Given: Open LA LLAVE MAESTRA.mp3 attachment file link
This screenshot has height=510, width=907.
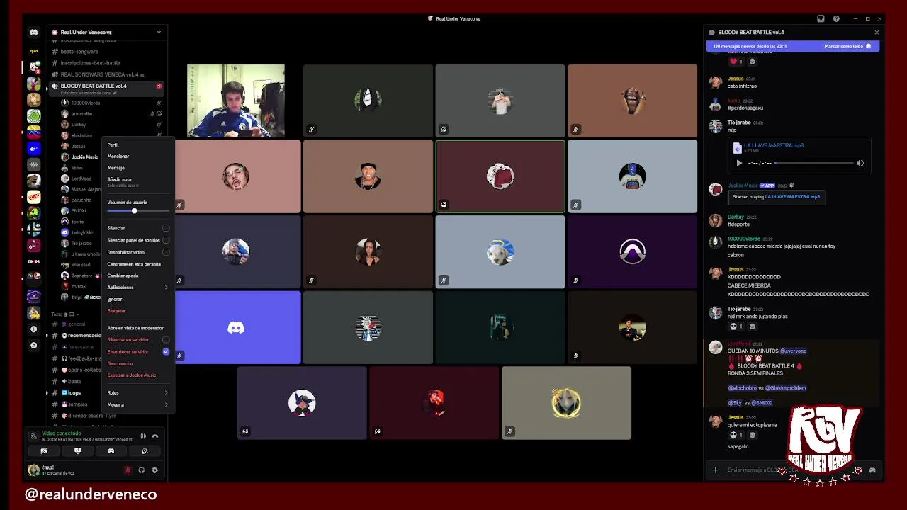Looking at the screenshot, I should pos(773,145).
